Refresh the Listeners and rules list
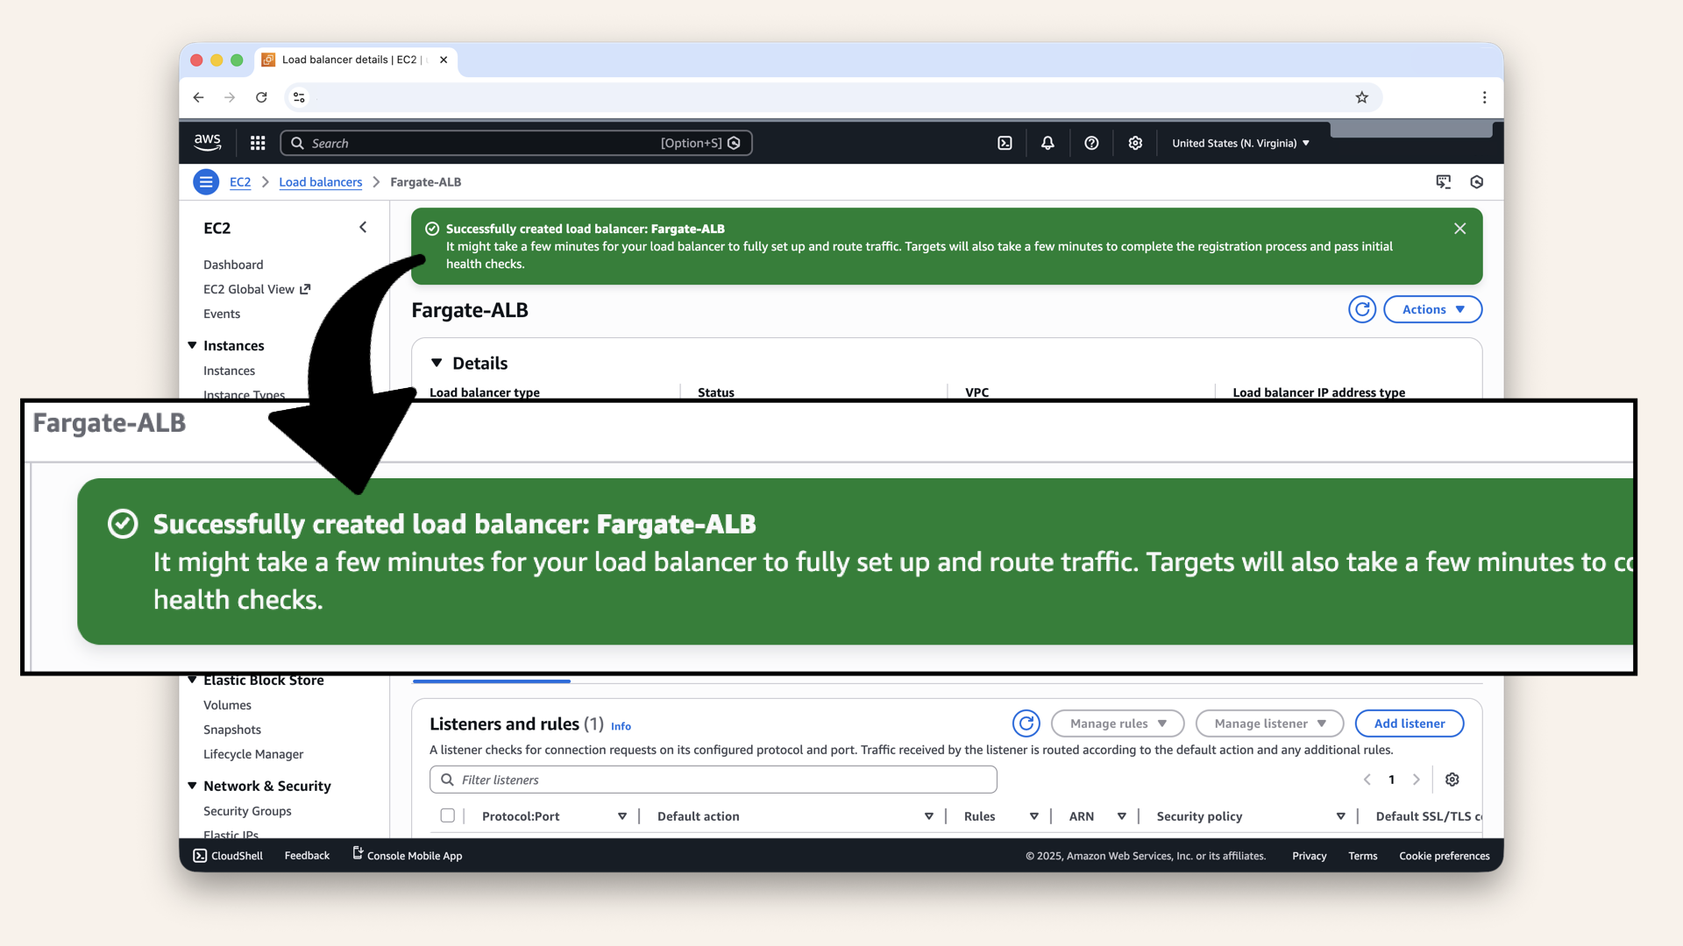1683x946 pixels. (x=1026, y=724)
